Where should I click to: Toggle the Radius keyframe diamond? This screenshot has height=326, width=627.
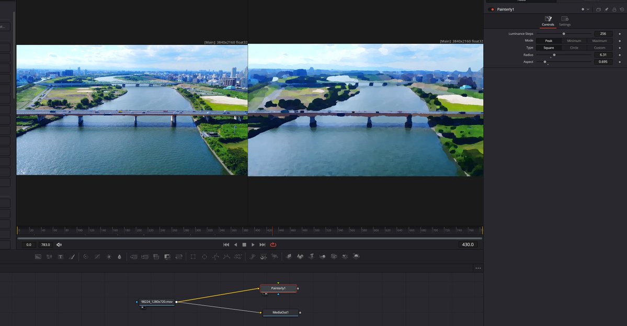pos(620,55)
